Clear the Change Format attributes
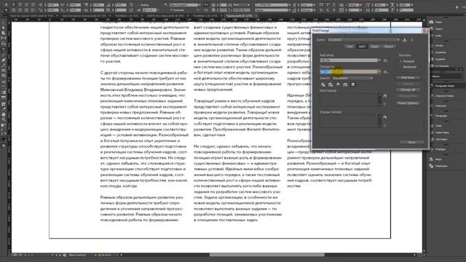Viewport: 466px width, 262px height. point(385,125)
